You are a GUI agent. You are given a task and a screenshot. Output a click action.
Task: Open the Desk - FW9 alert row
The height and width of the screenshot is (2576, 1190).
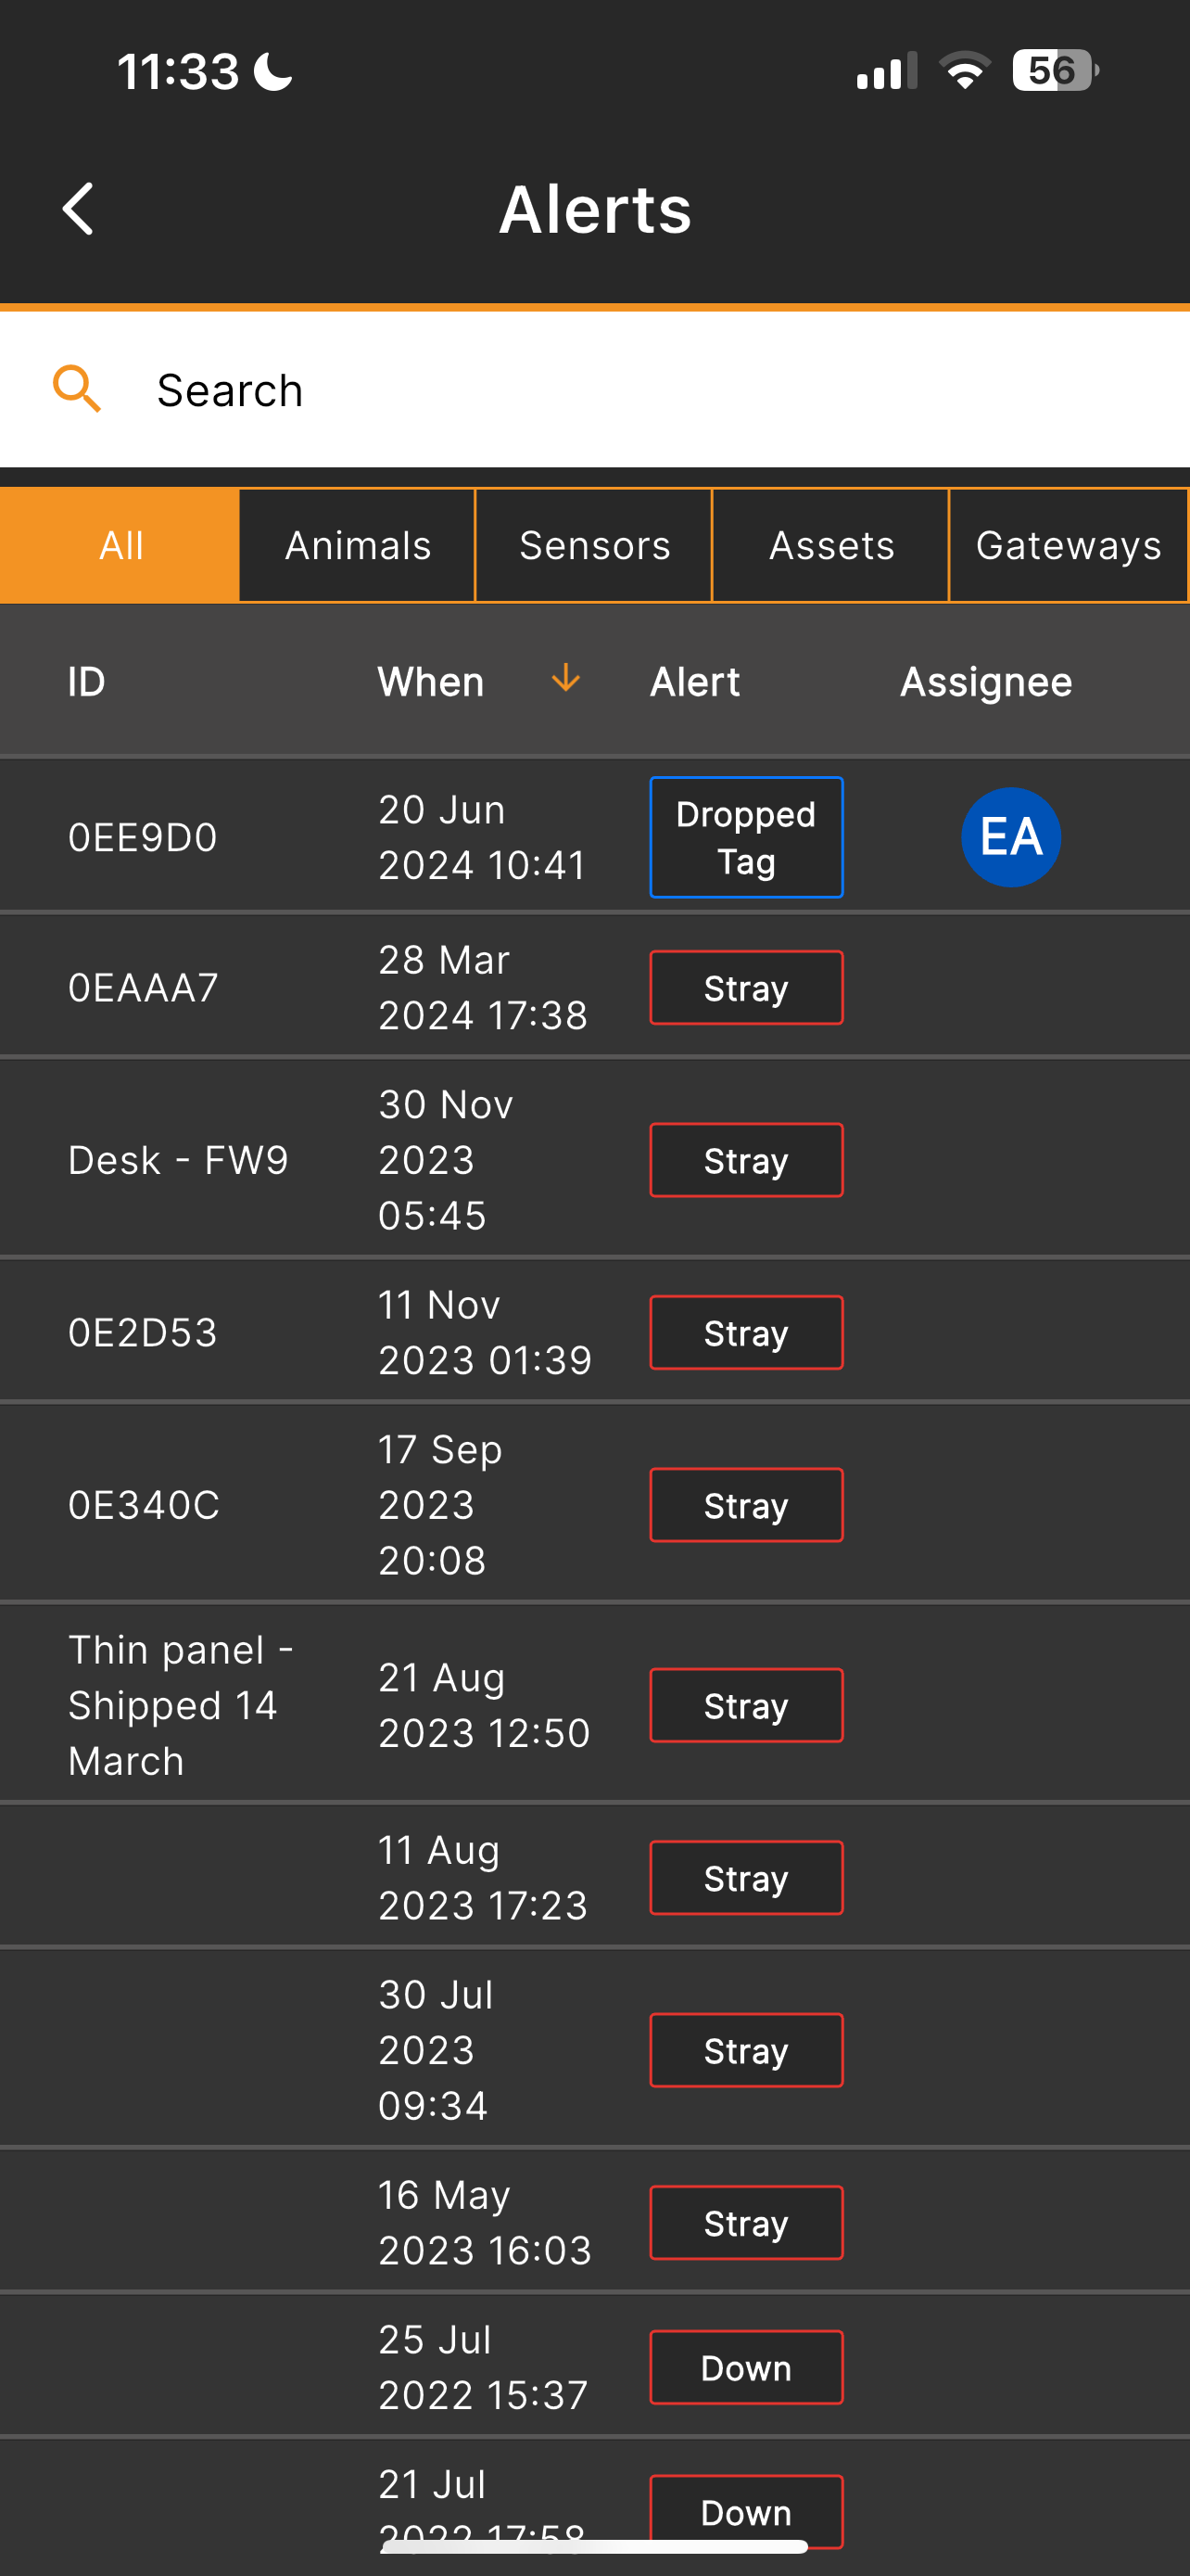point(178,1160)
